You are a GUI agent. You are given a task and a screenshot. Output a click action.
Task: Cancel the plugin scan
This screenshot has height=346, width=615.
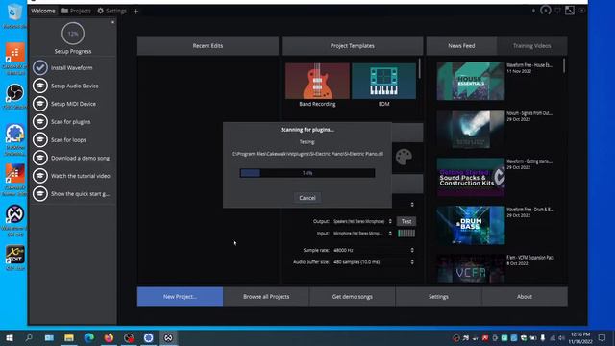(x=307, y=198)
